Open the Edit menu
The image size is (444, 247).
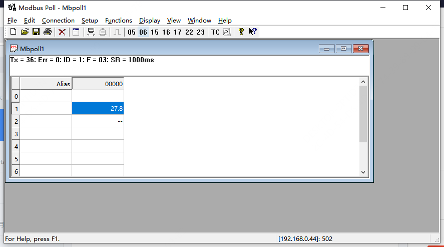[30, 21]
